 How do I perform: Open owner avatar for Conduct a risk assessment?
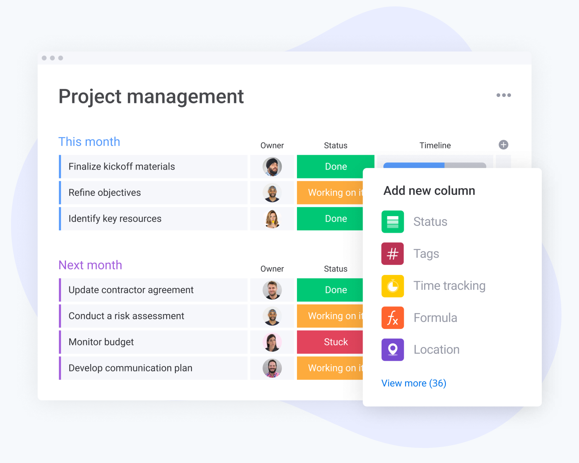(272, 316)
